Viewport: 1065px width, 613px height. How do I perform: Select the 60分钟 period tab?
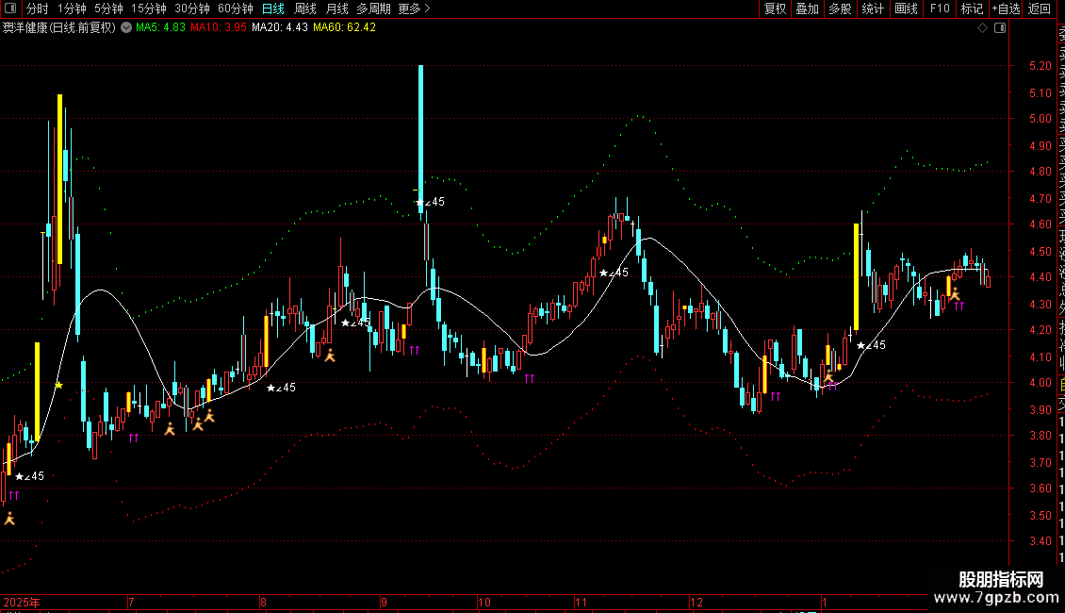click(236, 8)
